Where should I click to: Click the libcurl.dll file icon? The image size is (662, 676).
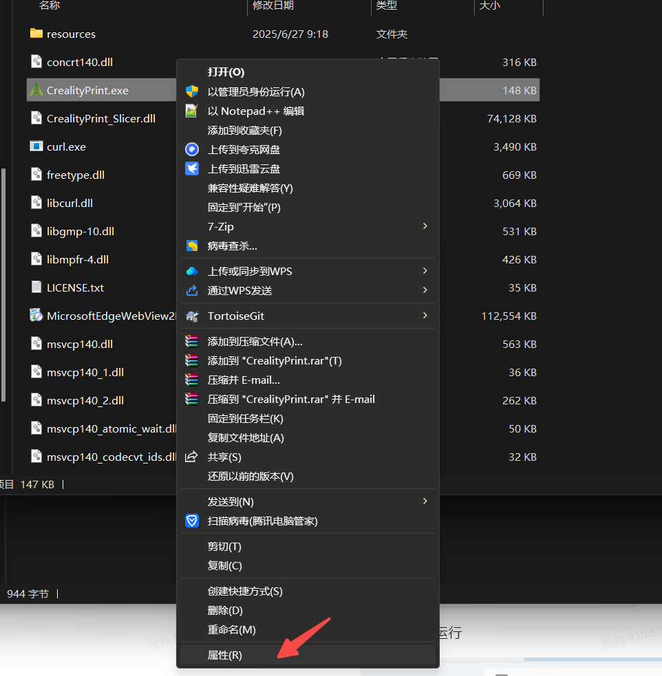[x=36, y=203]
